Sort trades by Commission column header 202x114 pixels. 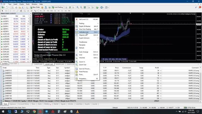click(126, 68)
